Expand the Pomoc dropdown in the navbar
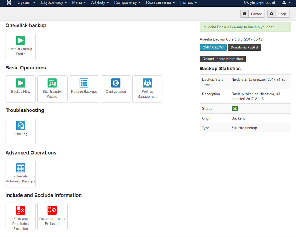This screenshot has width=296, height=237. click(x=189, y=3)
